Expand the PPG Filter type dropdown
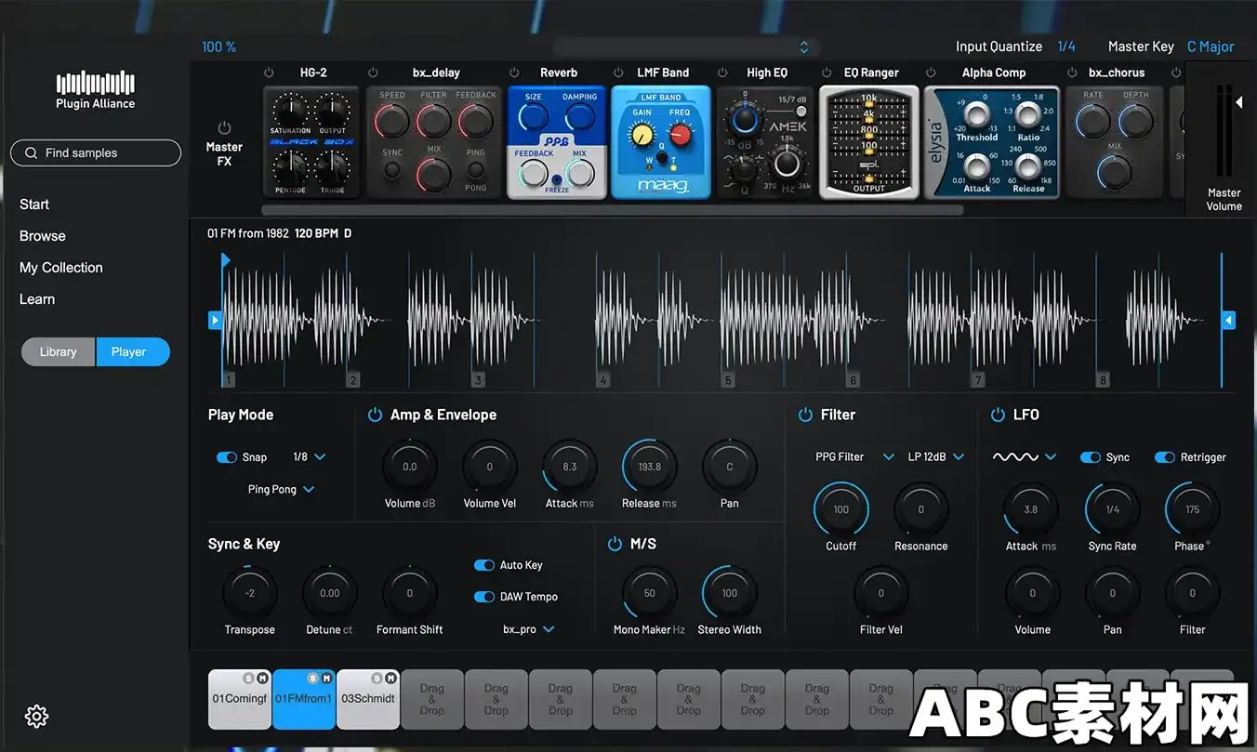This screenshot has width=1257, height=752. [x=854, y=457]
